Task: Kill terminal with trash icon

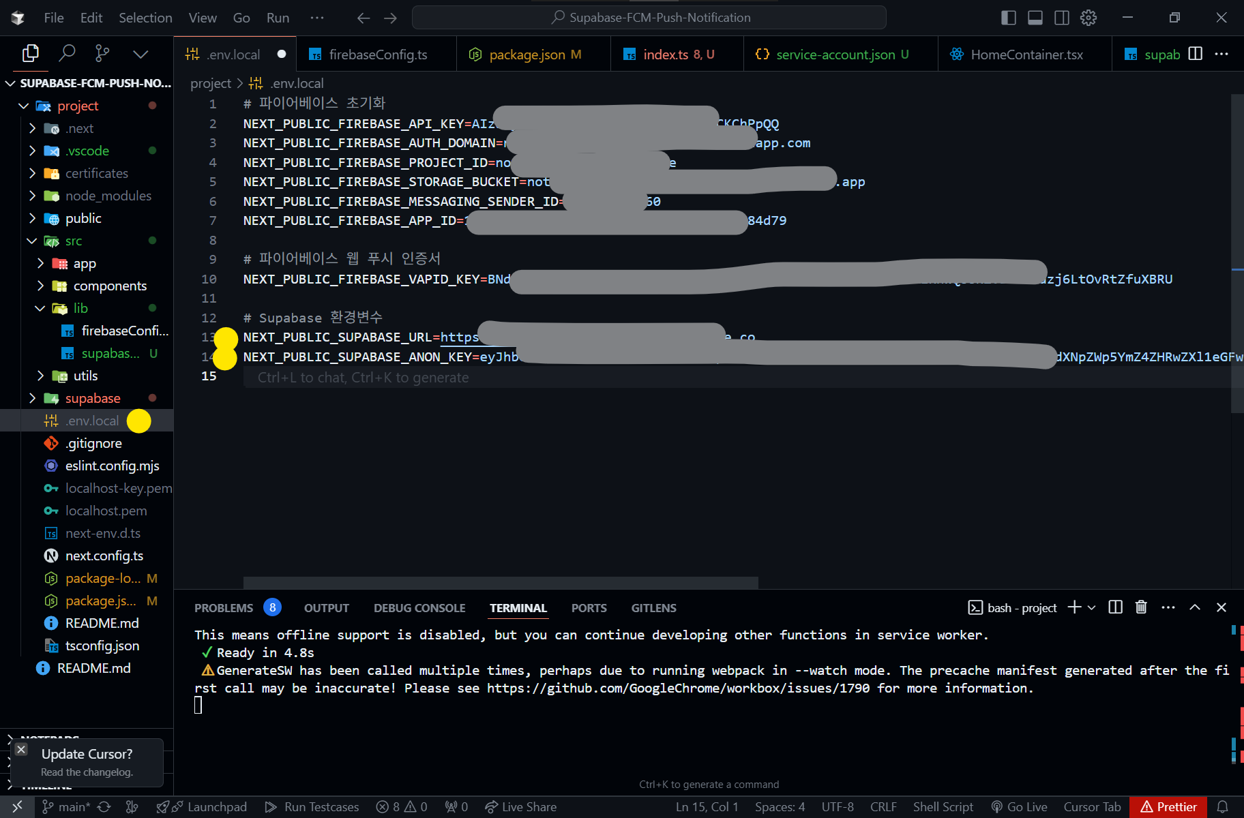Action: tap(1141, 607)
